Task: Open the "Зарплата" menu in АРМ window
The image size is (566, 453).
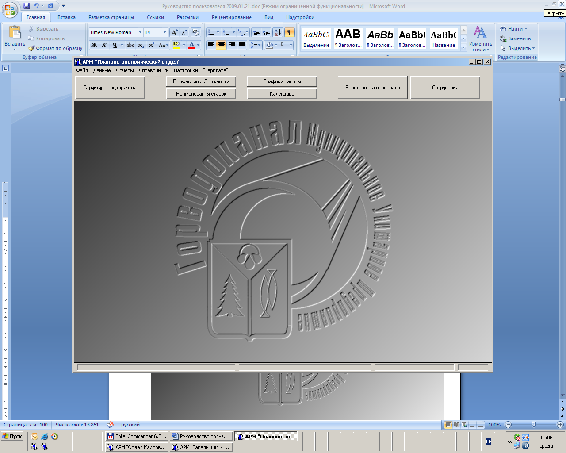Action: tap(215, 70)
